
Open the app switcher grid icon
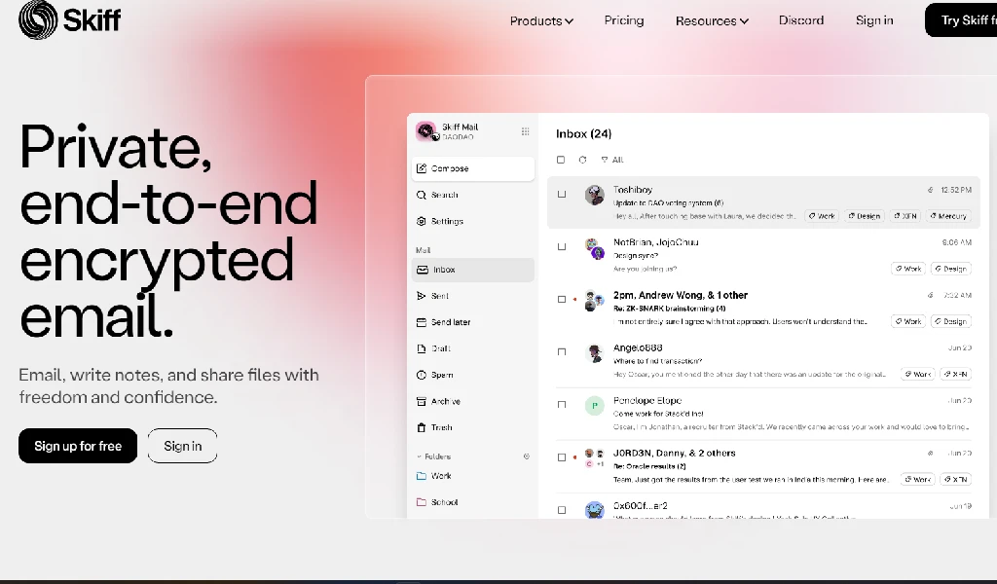click(525, 131)
